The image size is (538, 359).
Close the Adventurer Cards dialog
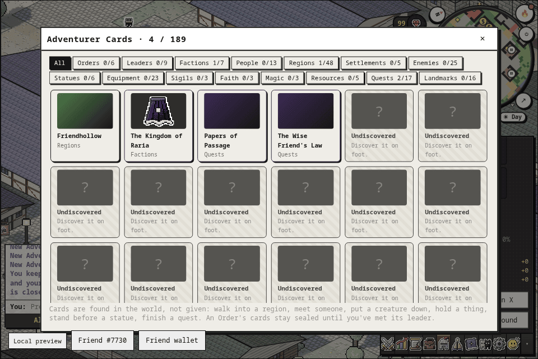[483, 39]
